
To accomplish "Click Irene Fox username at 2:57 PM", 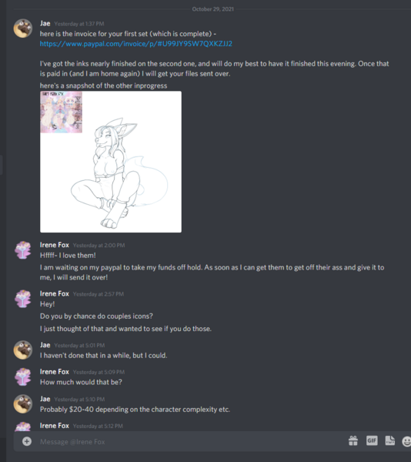I will tap(55, 293).
